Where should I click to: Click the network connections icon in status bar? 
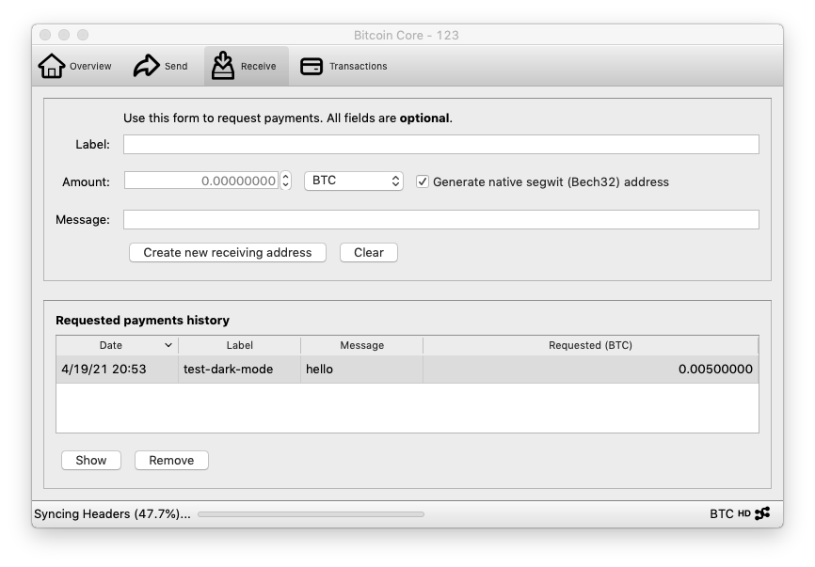[762, 513]
